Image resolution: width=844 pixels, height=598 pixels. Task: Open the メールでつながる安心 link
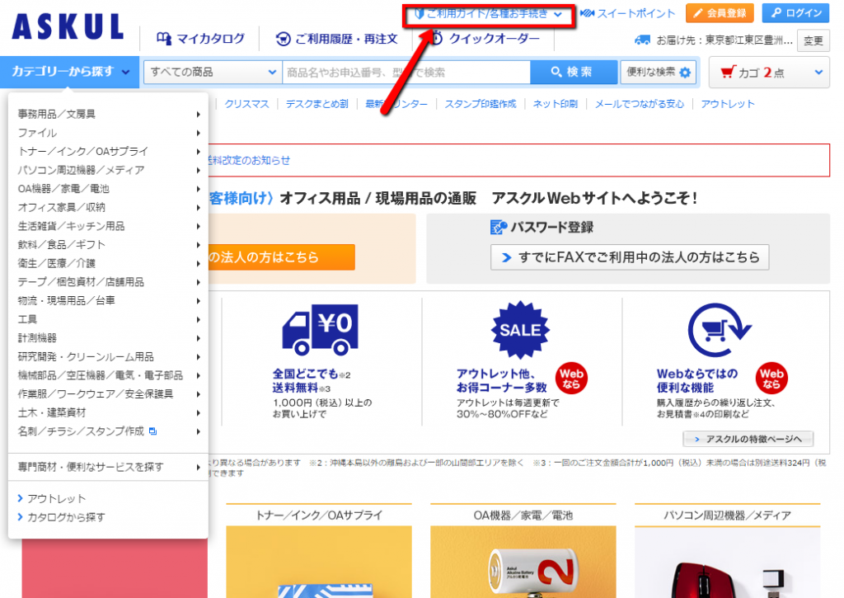point(640,104)
